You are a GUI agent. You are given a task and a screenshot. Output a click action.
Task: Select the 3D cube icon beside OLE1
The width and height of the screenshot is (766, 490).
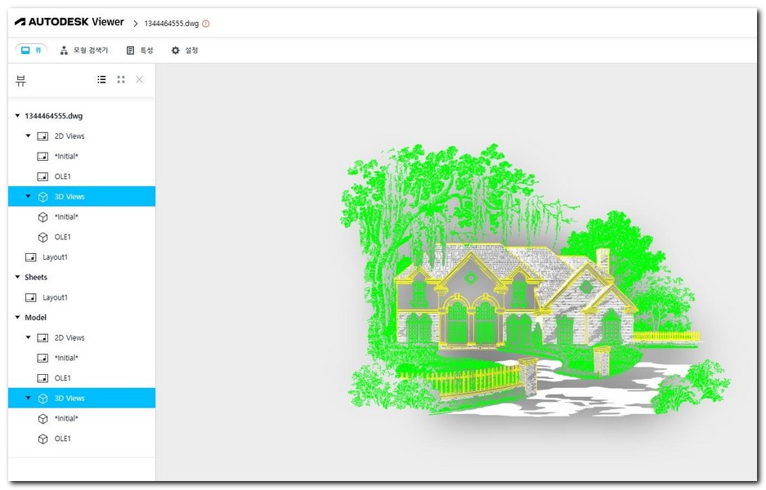pyautogui.click(x=43, y=237)
